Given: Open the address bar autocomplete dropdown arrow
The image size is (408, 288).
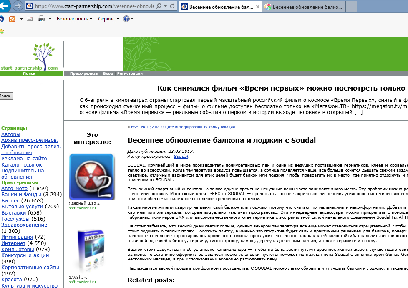Looking at the screenshot, I should [166, 6].
